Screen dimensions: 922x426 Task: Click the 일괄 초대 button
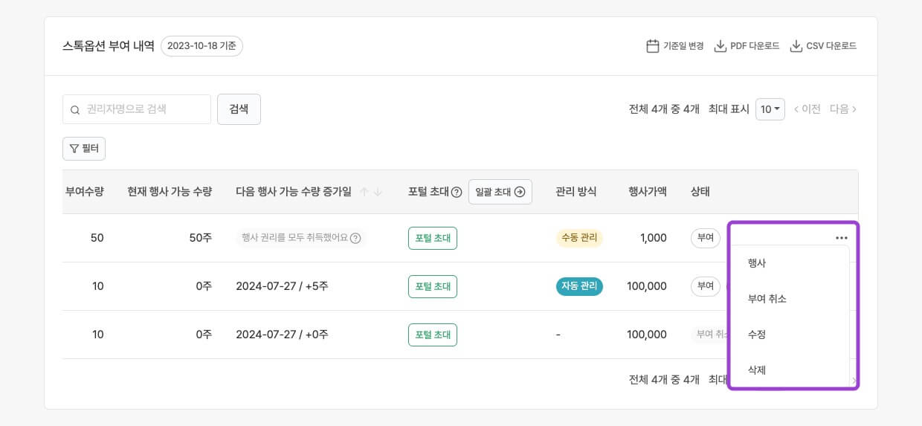point(500,192)
